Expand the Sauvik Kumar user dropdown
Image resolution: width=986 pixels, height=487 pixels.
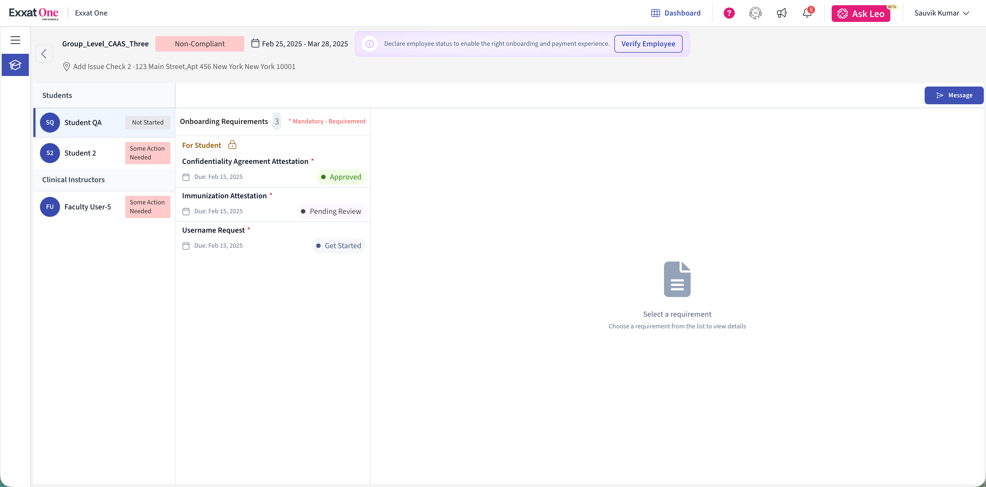click(x=941, y=13)
